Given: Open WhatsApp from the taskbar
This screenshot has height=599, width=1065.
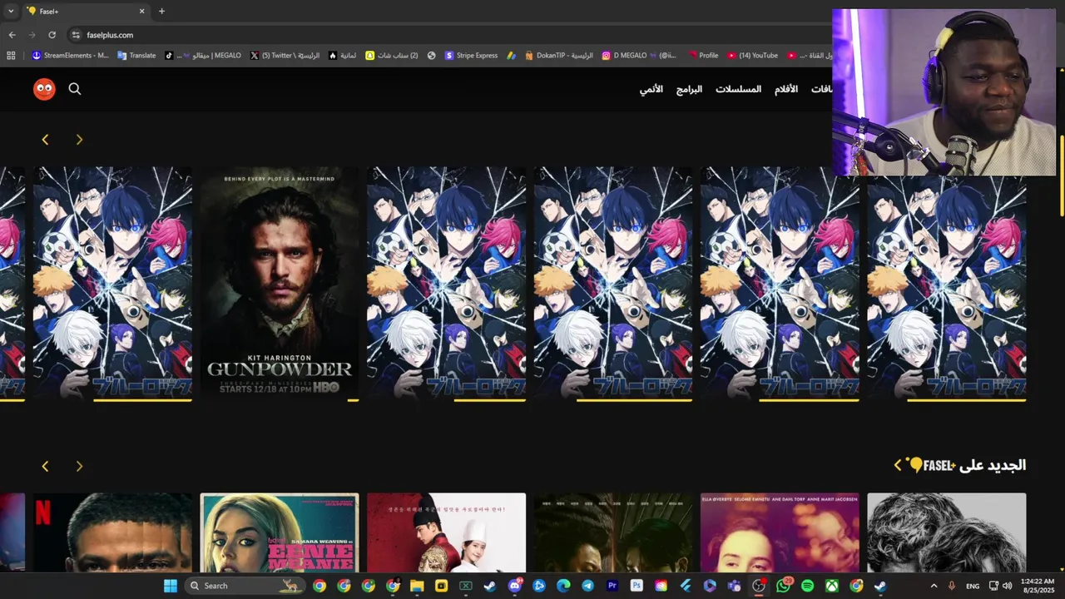Looking at the screenshot, I should point(783,586).
